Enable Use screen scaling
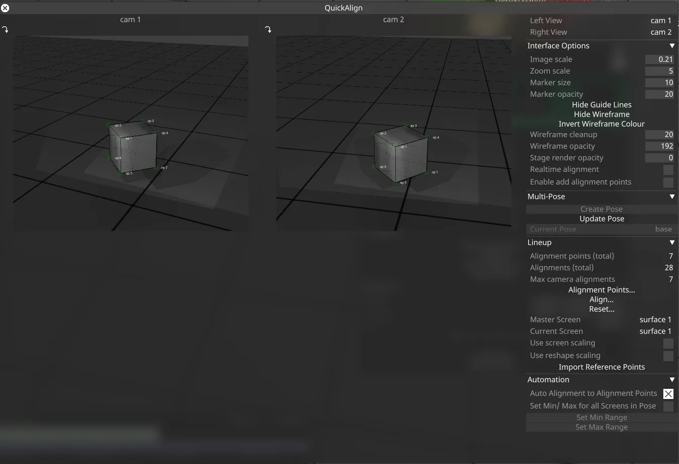The width and height of the screenshot is (679, 464). click(668, 343)
